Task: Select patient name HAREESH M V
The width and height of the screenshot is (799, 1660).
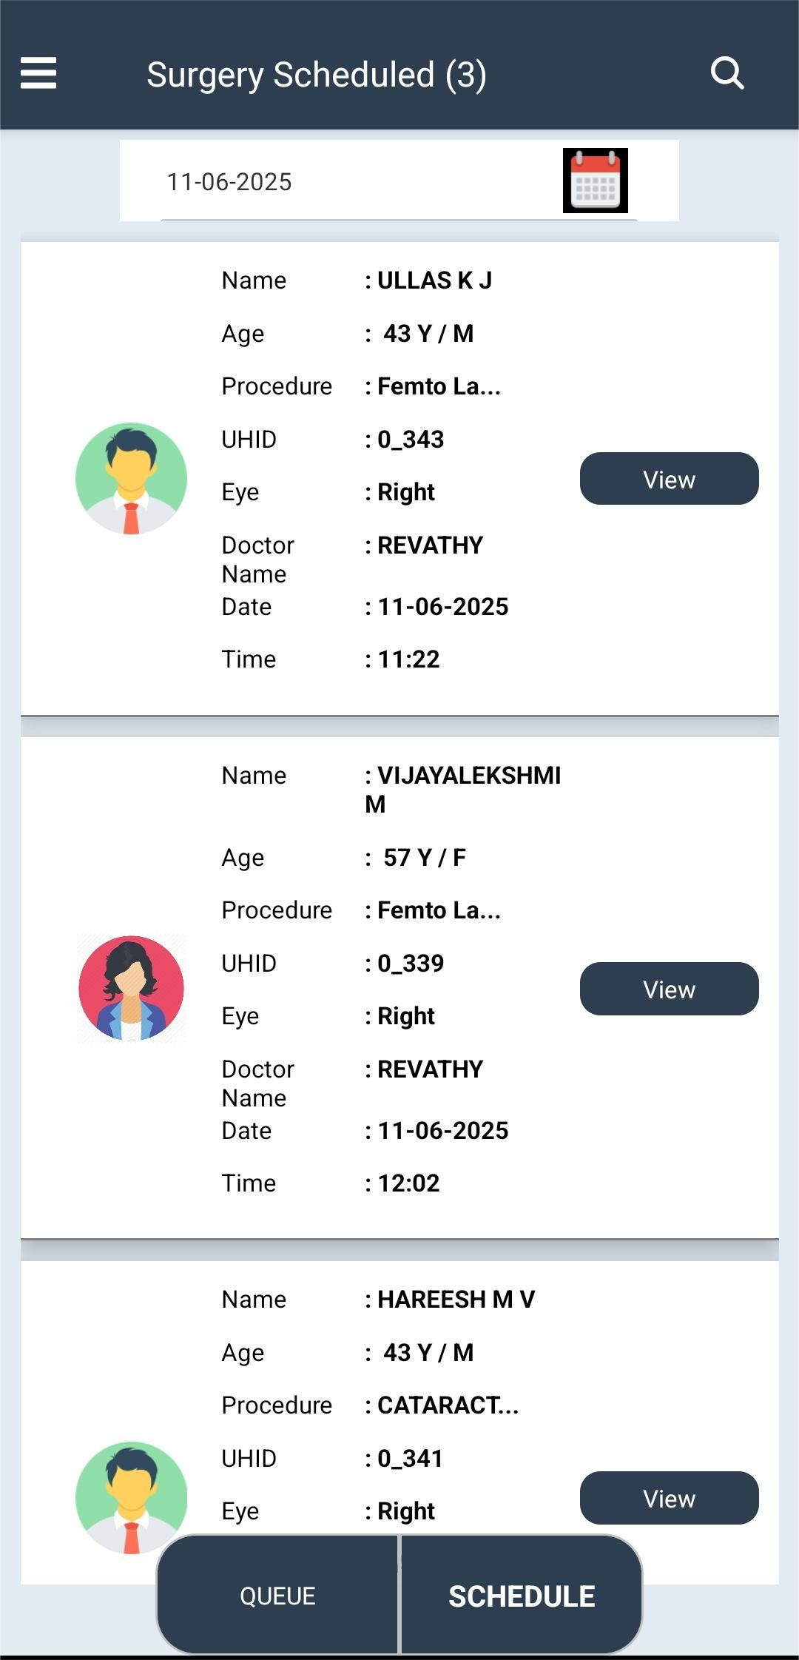Action: point(455,1300)
